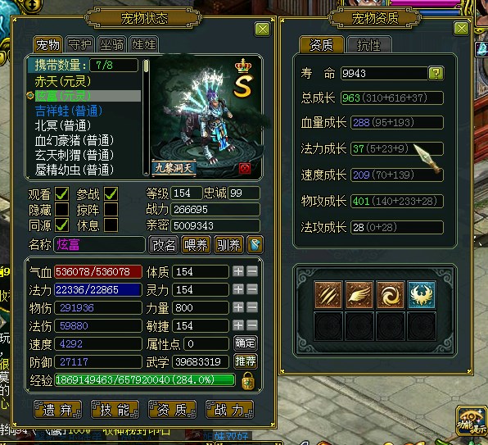Decrease 力量 with the minus button
This screenshot has height=445, width=488.
pos(252,307)
